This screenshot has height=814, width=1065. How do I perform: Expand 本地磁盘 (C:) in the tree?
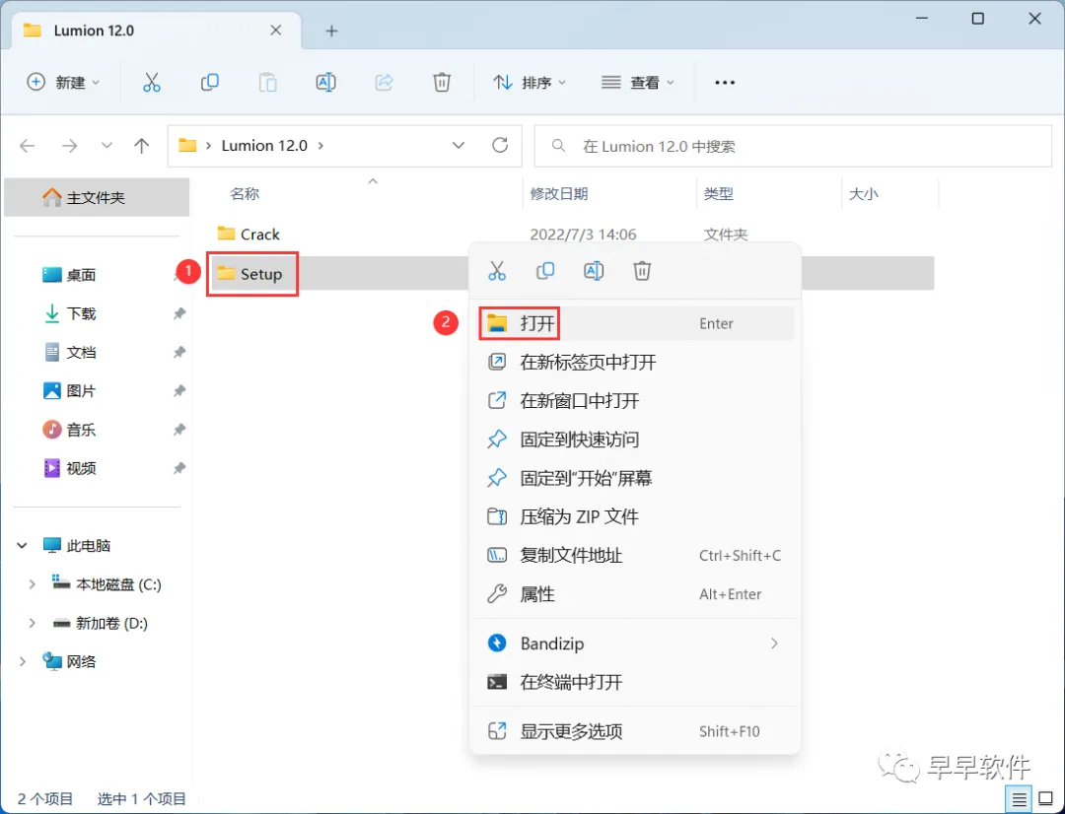(32, 583)
